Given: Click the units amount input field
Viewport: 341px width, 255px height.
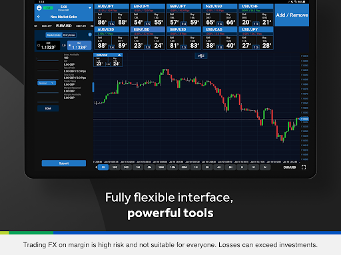Looking at the screenshot, I should click(x=48, y=58).
